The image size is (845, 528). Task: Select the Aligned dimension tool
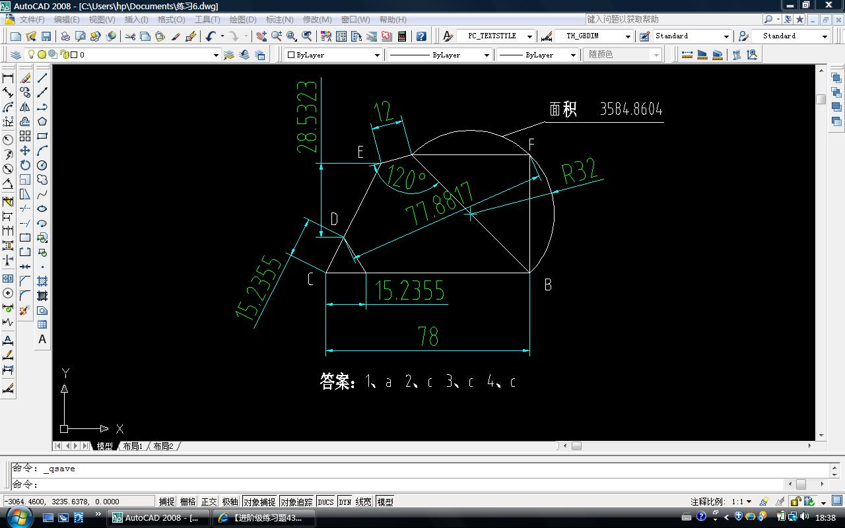tap(8, 92)
